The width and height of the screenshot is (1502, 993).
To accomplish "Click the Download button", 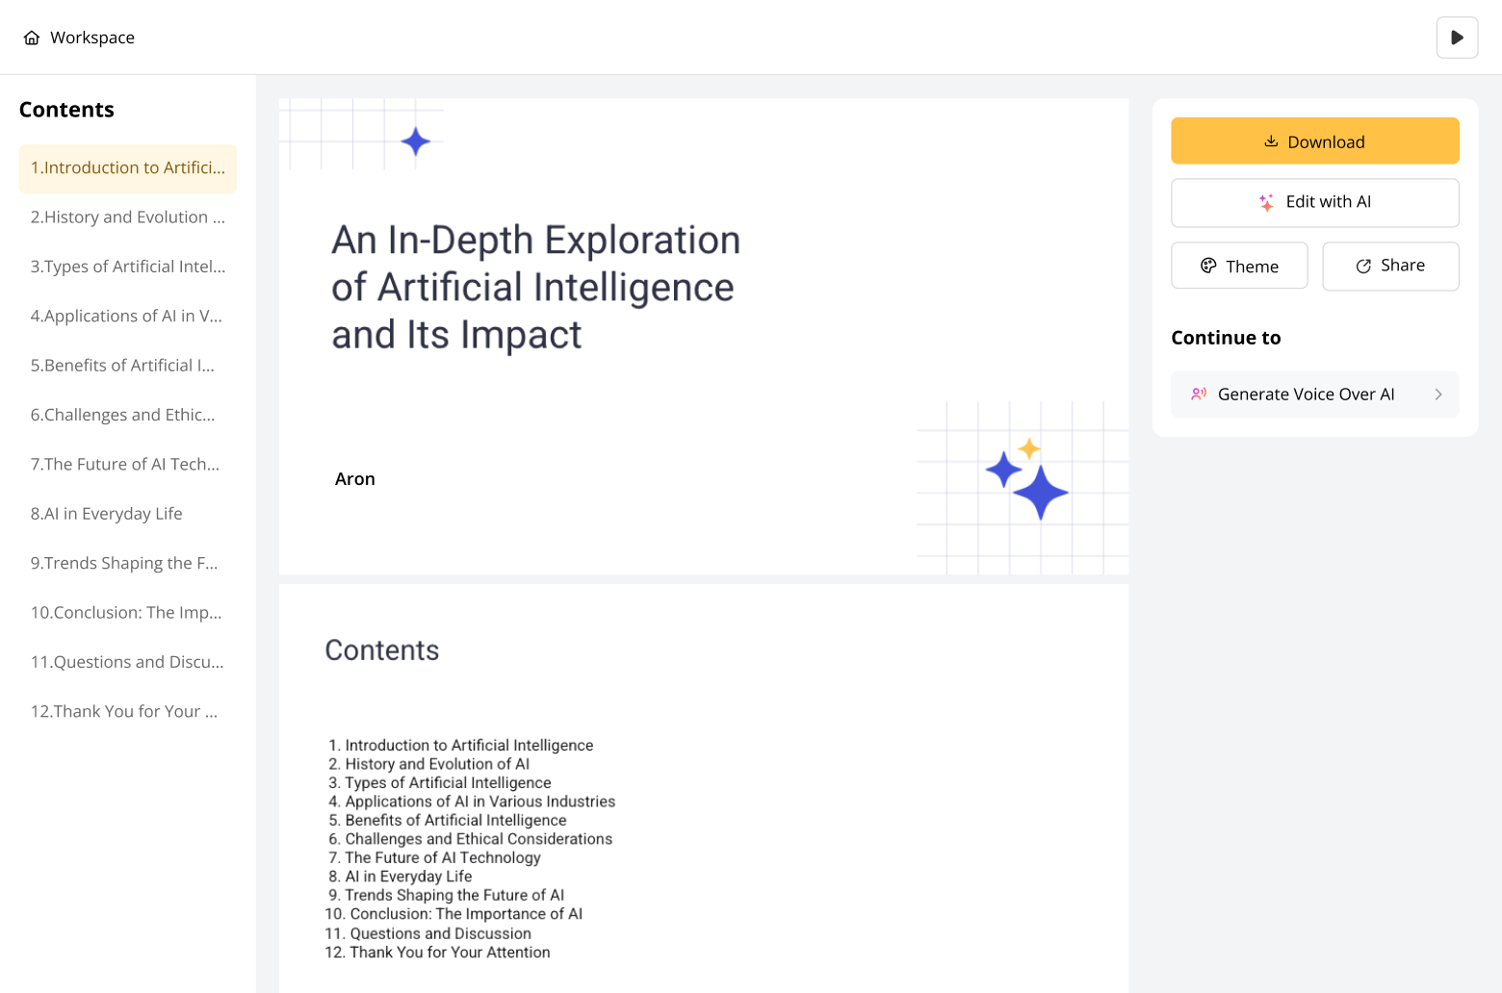I will (x=1314, y=141).
